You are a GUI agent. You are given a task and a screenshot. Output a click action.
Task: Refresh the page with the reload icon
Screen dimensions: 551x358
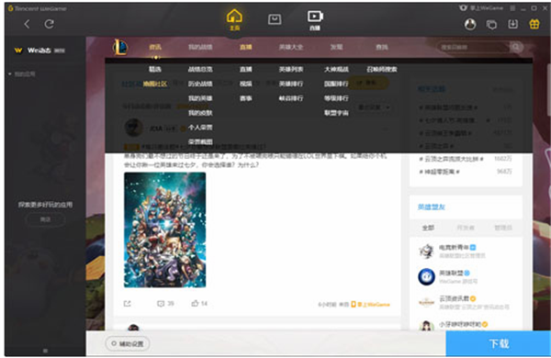(x=50, y=24)
